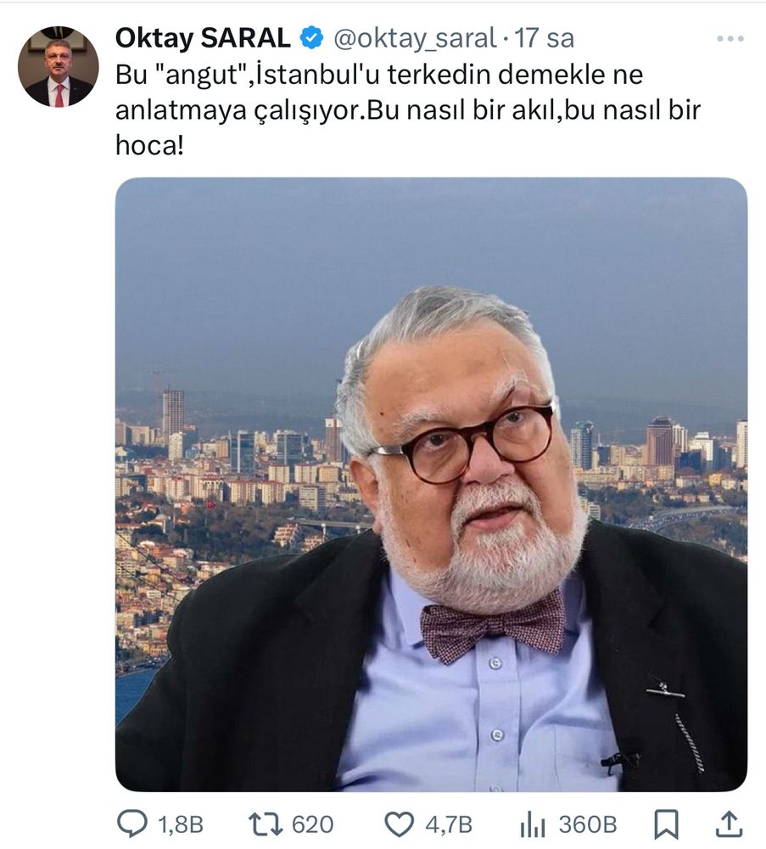Click the 360B views count
This screenshot has width=766, height=849.
(588, 825)
